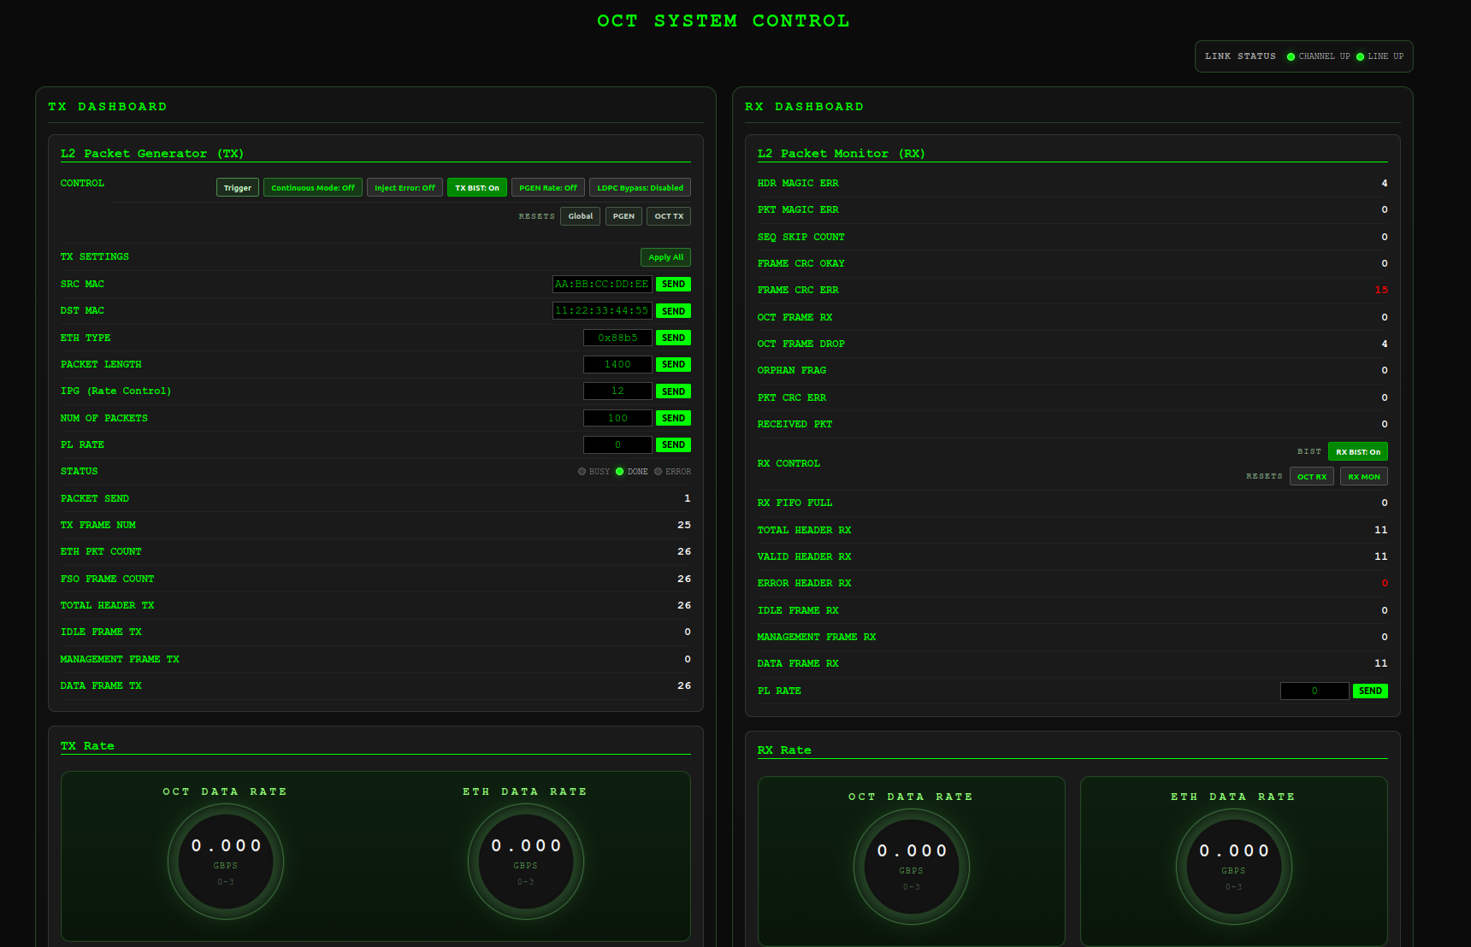This screenshot has height=947, width=1471.
Task: Send the ETH TYPE value
Action: tap(673, 338)
